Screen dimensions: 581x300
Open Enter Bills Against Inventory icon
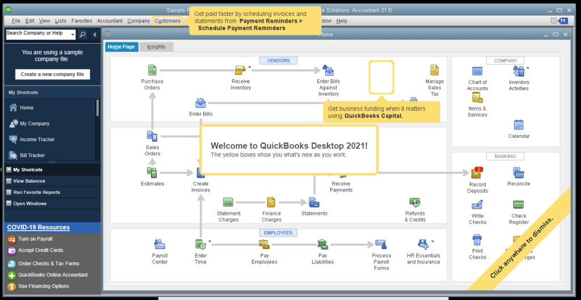pyautogui.click(x=328, y=70)
